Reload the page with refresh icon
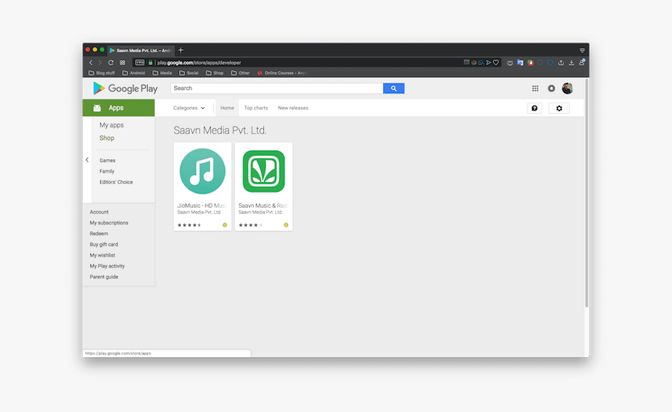 point(111,63)
